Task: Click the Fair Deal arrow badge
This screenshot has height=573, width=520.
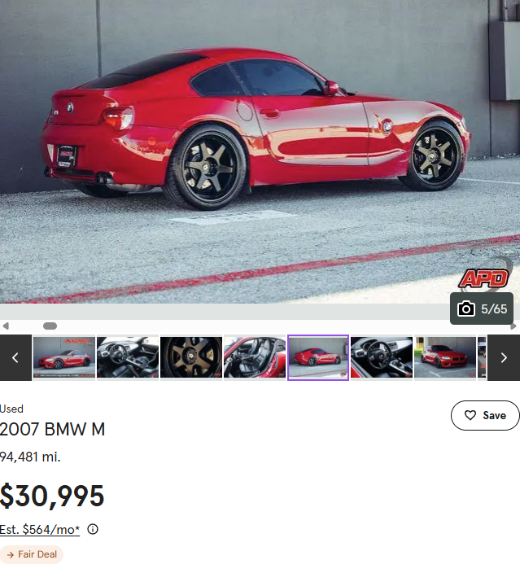Action: tap(32, 554)
